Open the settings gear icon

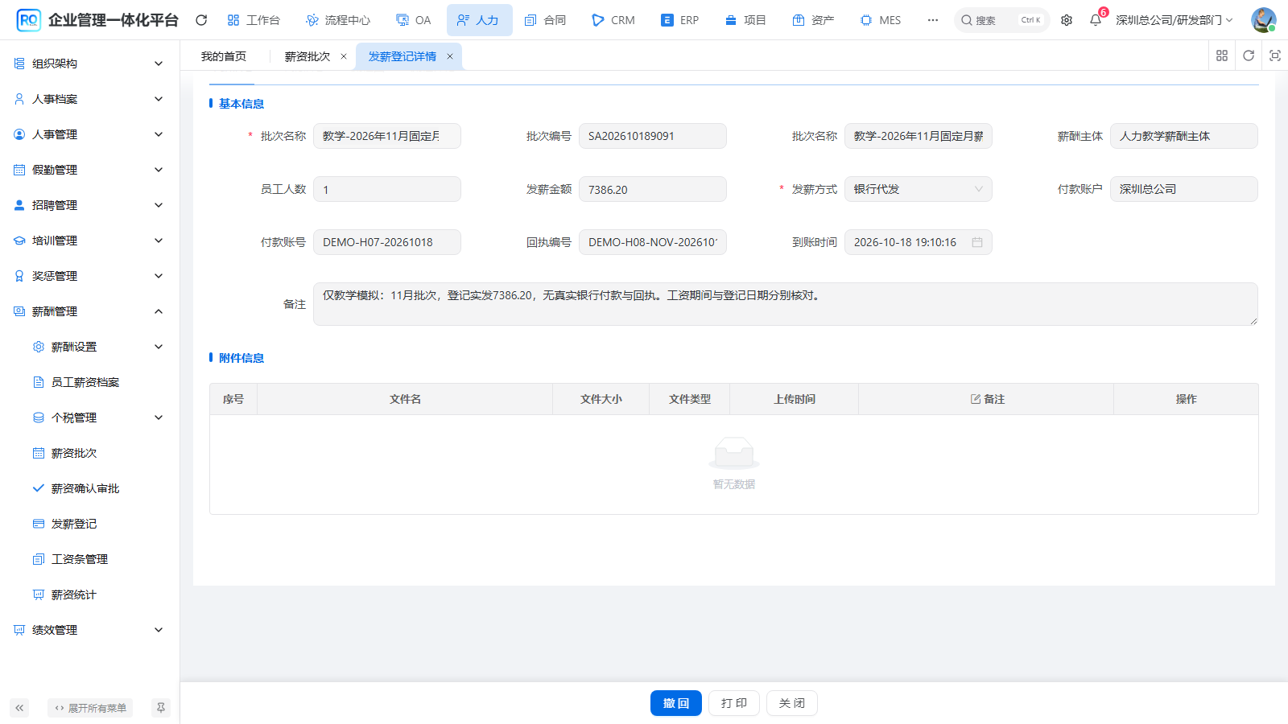click(1067, 20)
